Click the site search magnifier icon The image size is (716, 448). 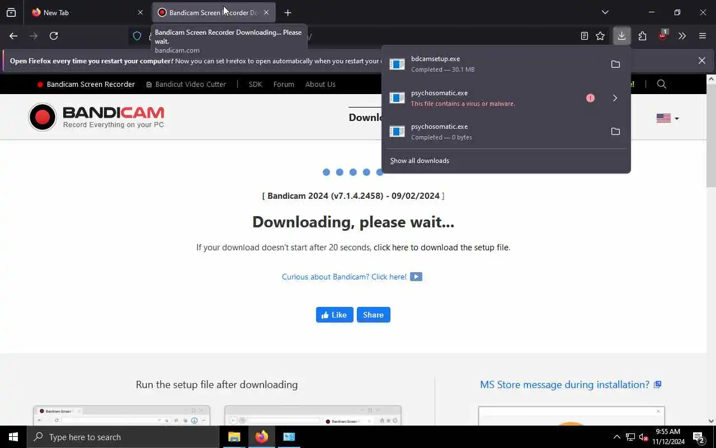(662, 84)
